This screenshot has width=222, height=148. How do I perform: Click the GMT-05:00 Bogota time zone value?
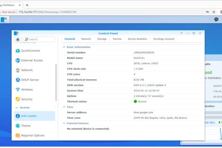click(x=161, y=118)
